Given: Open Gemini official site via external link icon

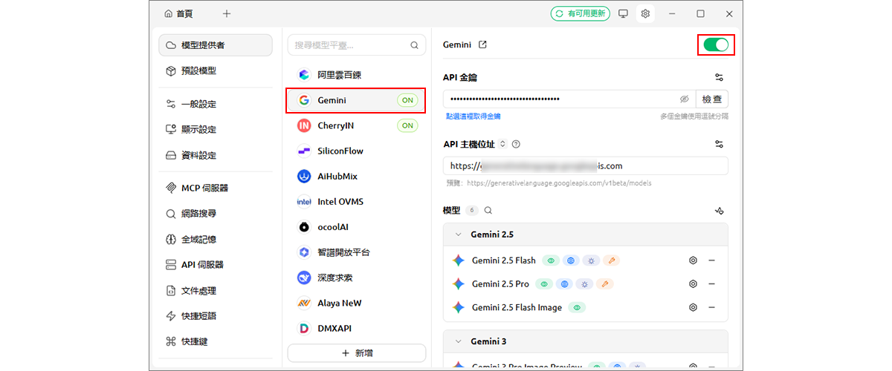Looking at the screenshot, I should point(483,45).
